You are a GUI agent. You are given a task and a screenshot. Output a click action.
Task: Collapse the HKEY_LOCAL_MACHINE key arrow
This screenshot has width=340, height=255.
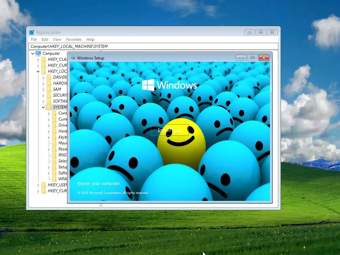pos(38,71)
